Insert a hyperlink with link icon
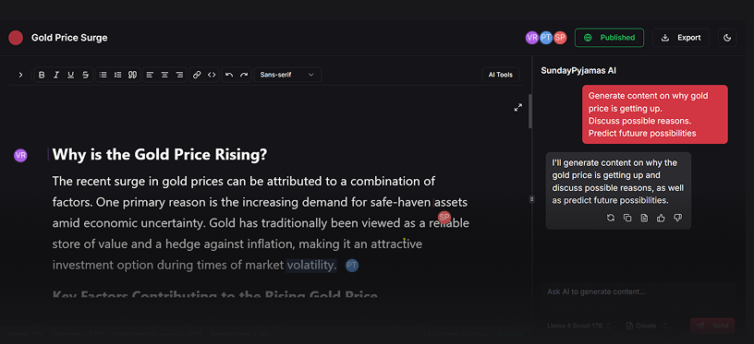The image size is (754, 344). tap(197, 75)
